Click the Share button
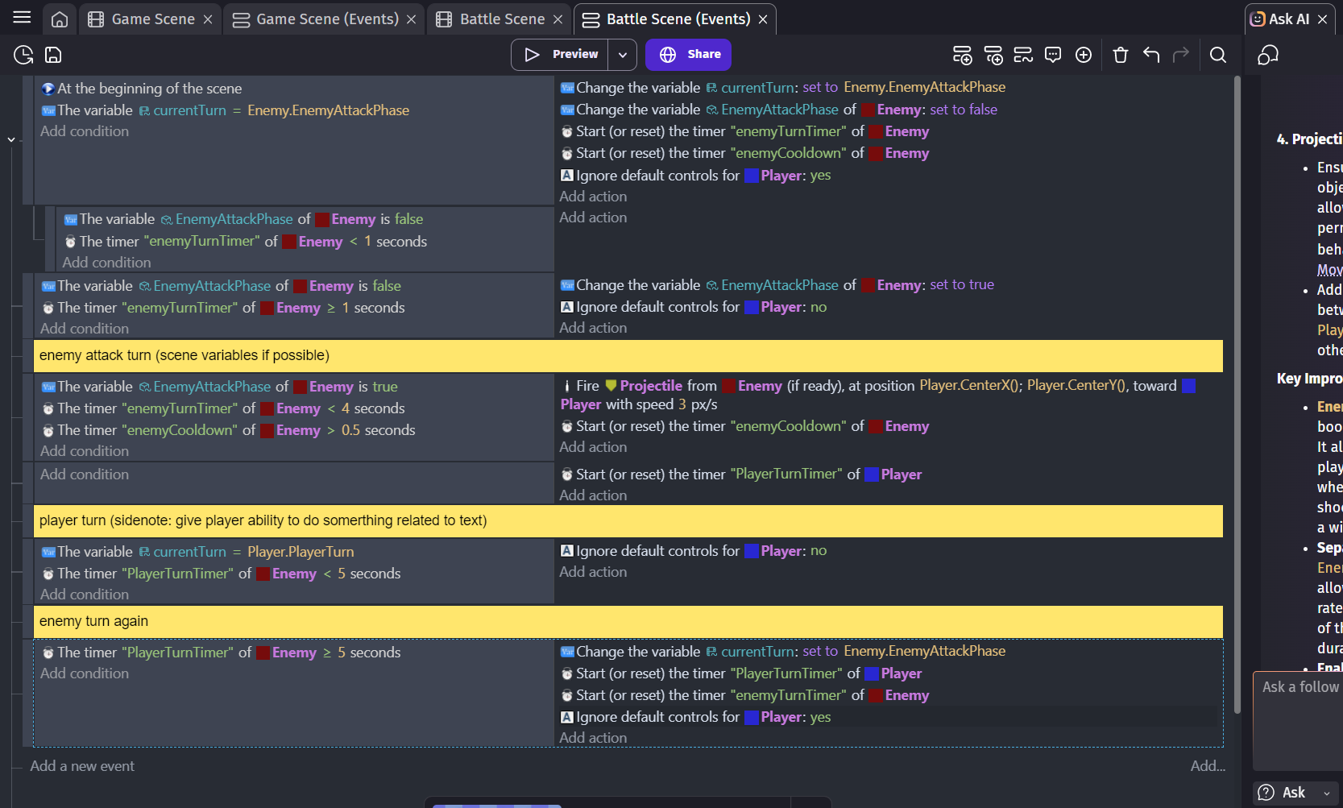The height and width of the screenshot is (808, 1343). [x=689, y=55]
